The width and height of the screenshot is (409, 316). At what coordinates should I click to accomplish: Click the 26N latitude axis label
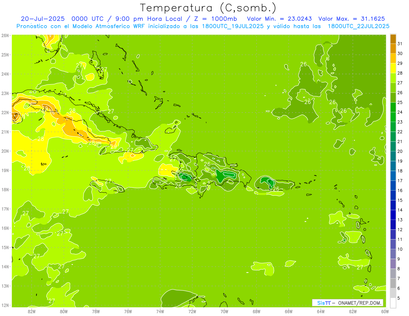(x=5, y=35)
